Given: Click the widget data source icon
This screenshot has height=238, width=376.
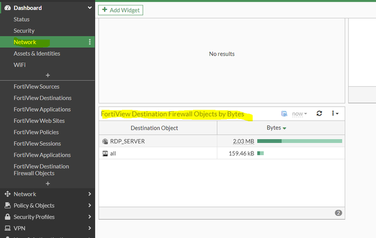Looking at the screenshot, I should point(284,114).
